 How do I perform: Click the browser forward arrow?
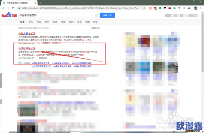point(8,8)
